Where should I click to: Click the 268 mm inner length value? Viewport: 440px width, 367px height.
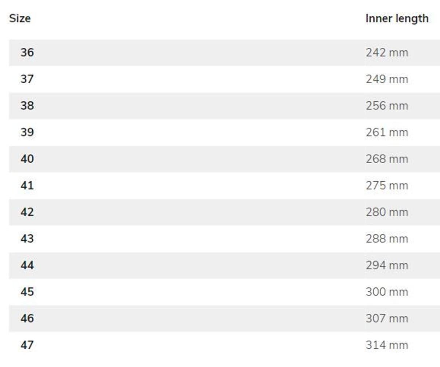pyautogui.click(x=387, y=159)
